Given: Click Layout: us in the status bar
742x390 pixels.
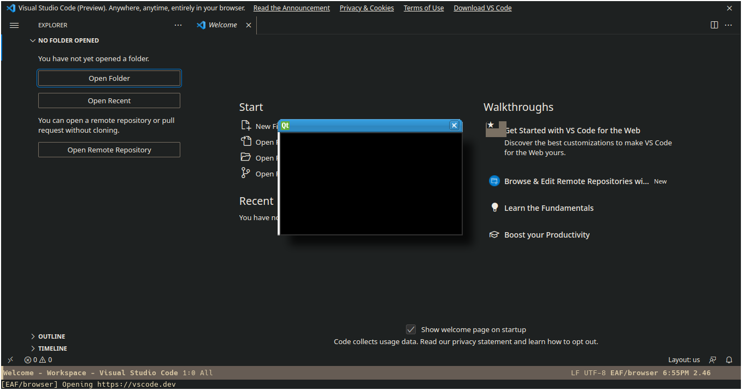Looking at the screenshot, I should point(684,359).
